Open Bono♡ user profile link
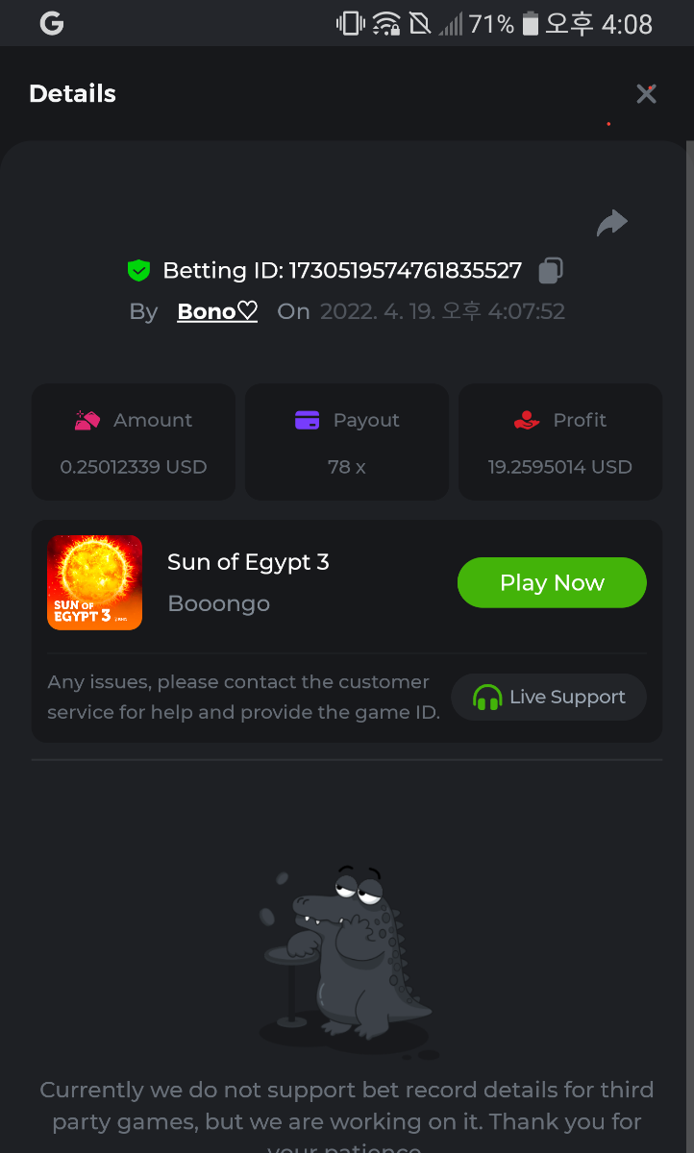This screenshot has height=1153, width=694. [x=217, y=311]
